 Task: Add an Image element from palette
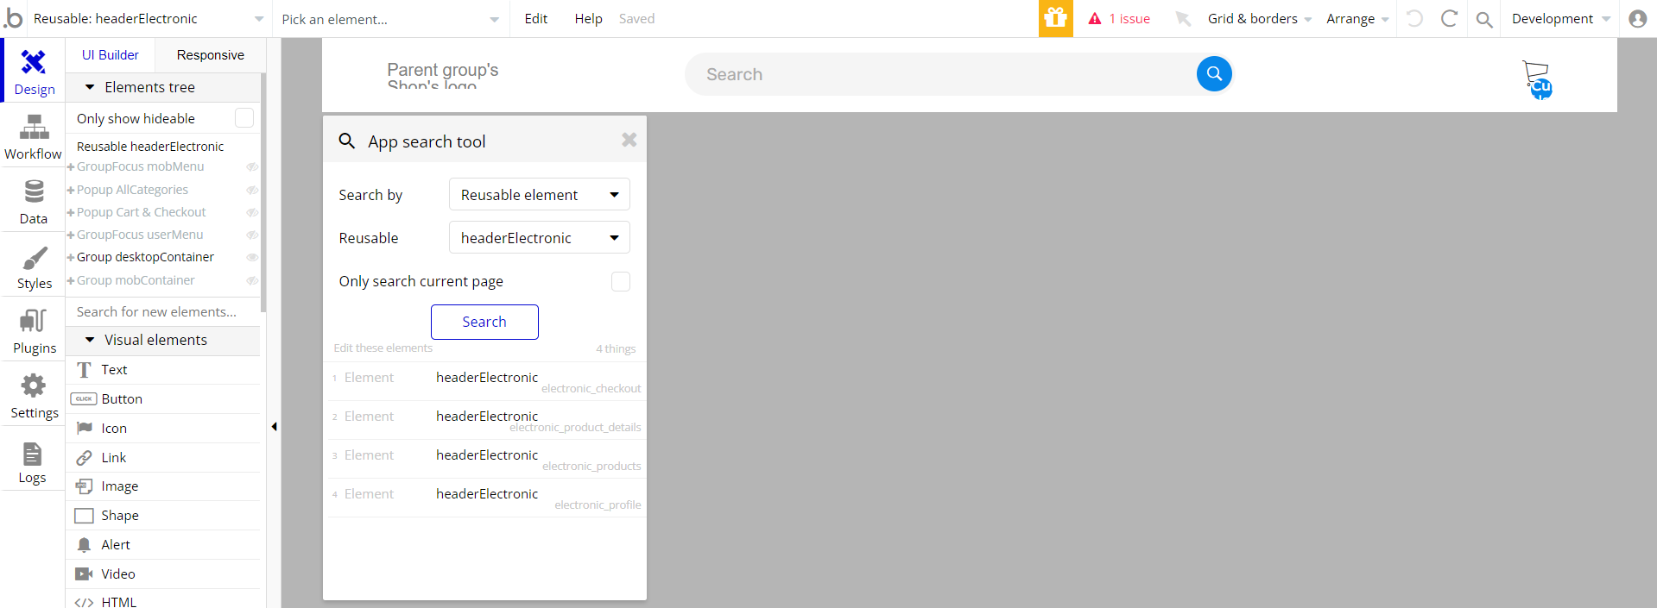pos(163,486)
